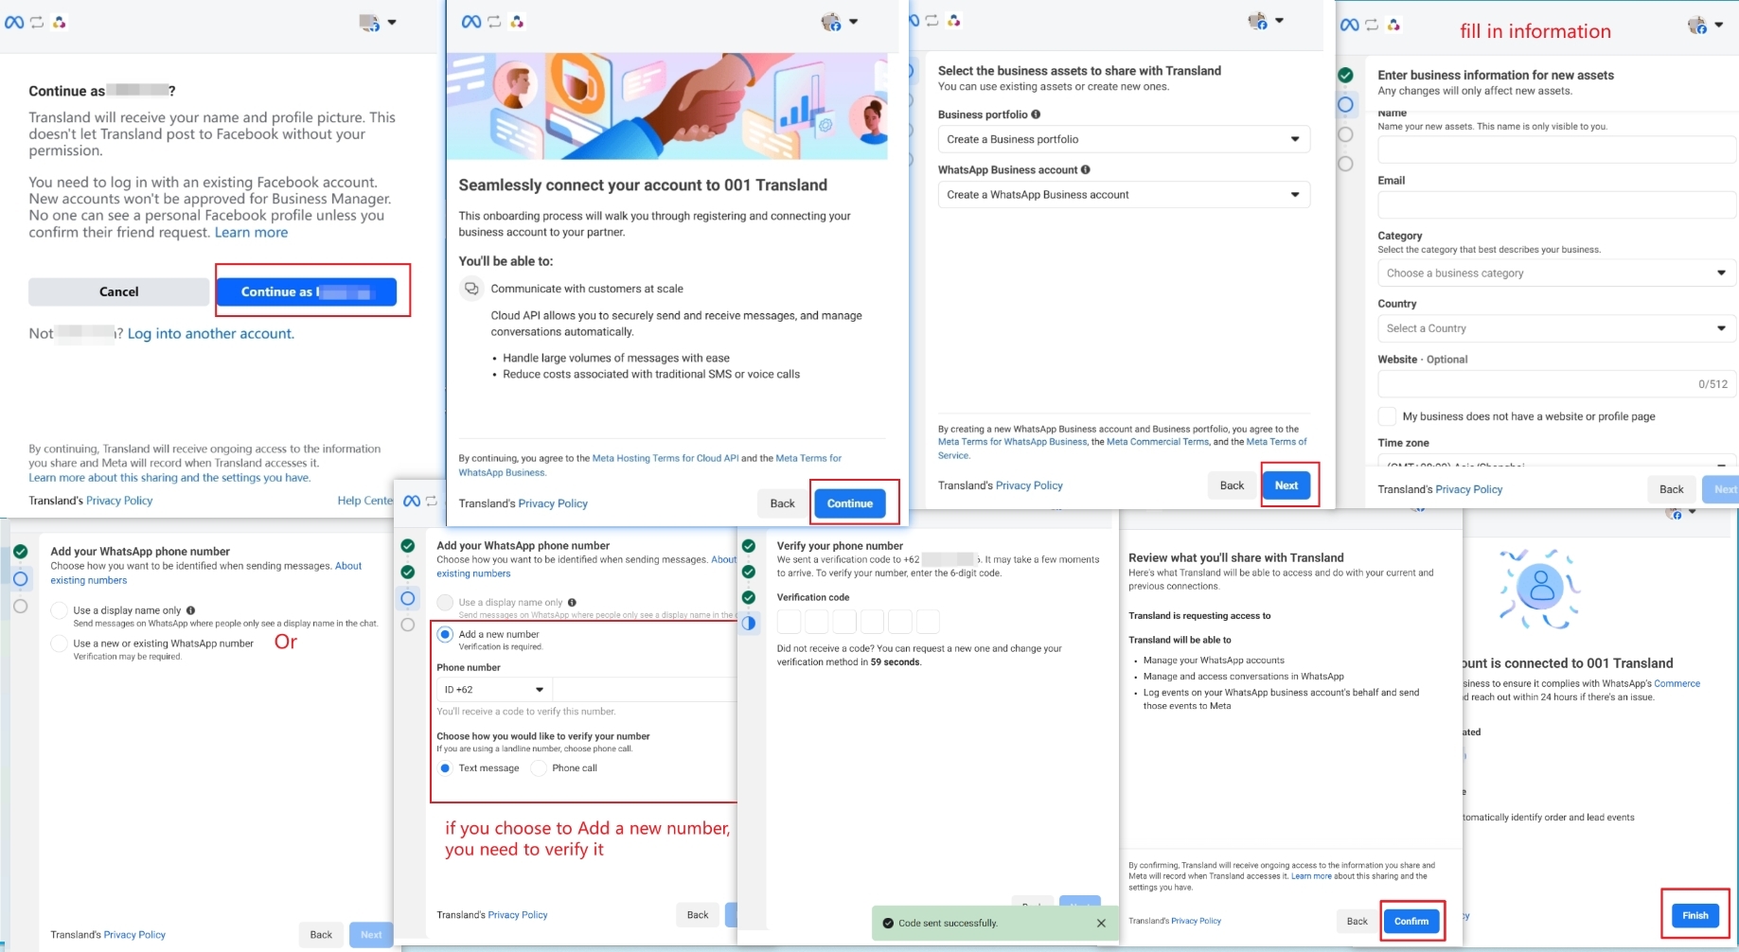
Task: Open profile avatar menu in 'Select the business assets' panel
Action: 1265,21
